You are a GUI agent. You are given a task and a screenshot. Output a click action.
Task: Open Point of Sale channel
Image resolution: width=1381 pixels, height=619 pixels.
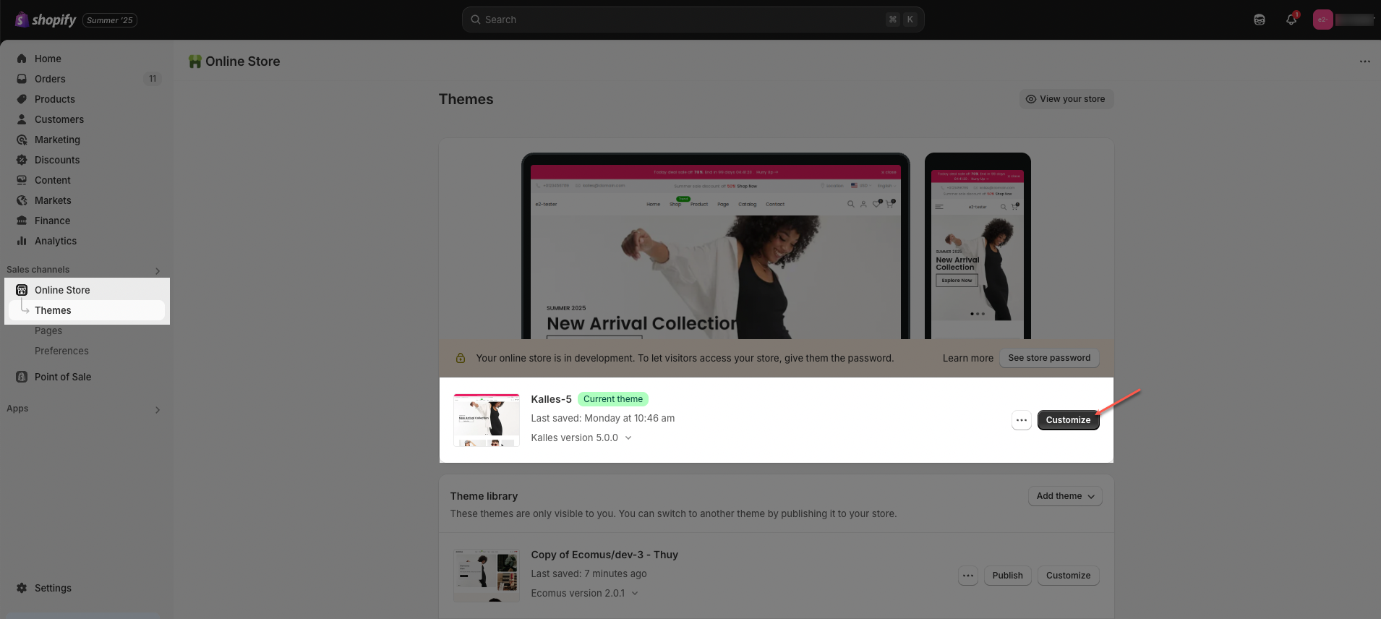point(87,377)
